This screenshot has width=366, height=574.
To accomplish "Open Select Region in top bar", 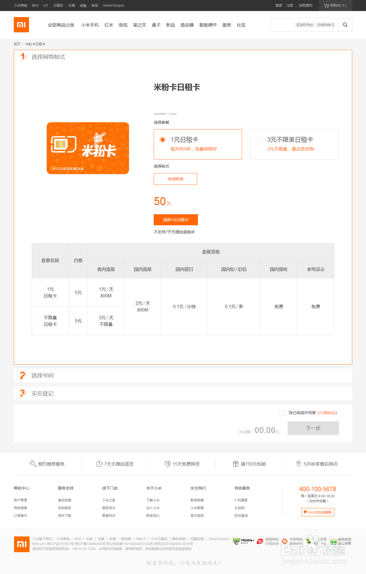I will pyautogui.click(x=113, y=5).
